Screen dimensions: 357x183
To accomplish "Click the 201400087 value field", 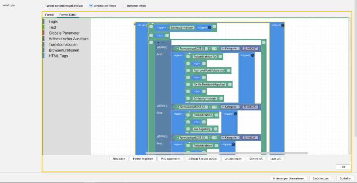I will point(250,48).
